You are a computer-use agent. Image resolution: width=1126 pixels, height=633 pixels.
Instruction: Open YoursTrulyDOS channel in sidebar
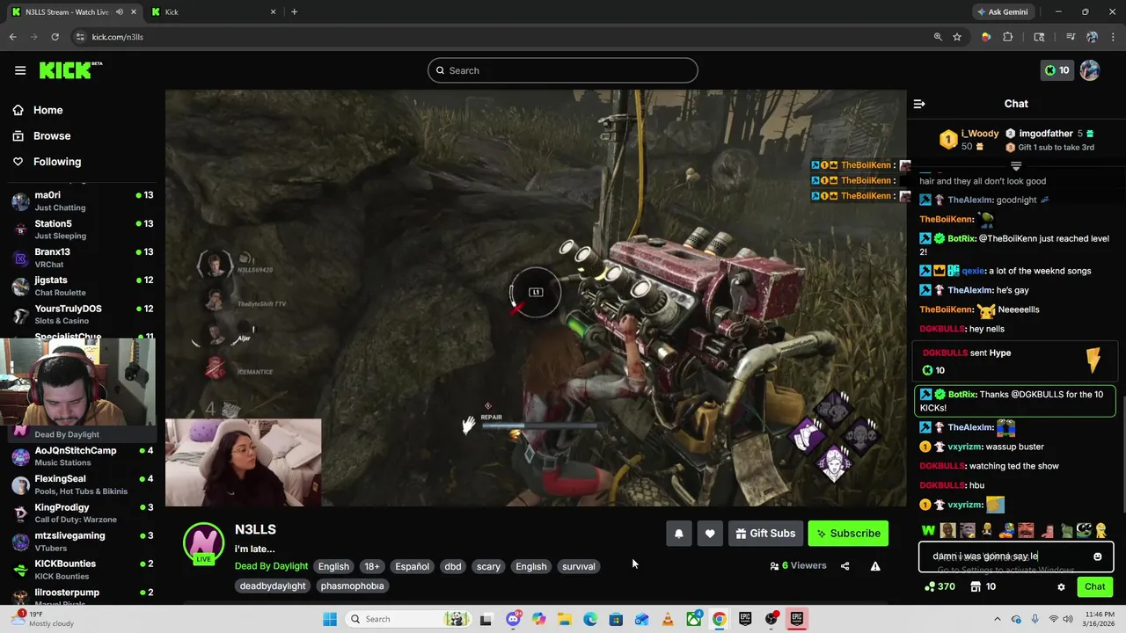pos(82,313)
